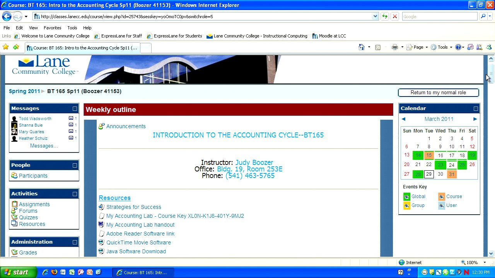Click the Announcements forum icon
The image size is (495, 278).
101,126
